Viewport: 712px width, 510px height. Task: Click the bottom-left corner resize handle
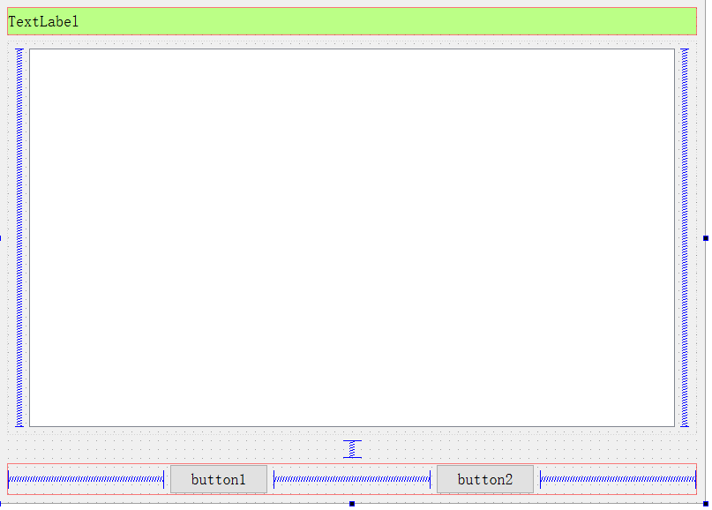coord(1,504)
